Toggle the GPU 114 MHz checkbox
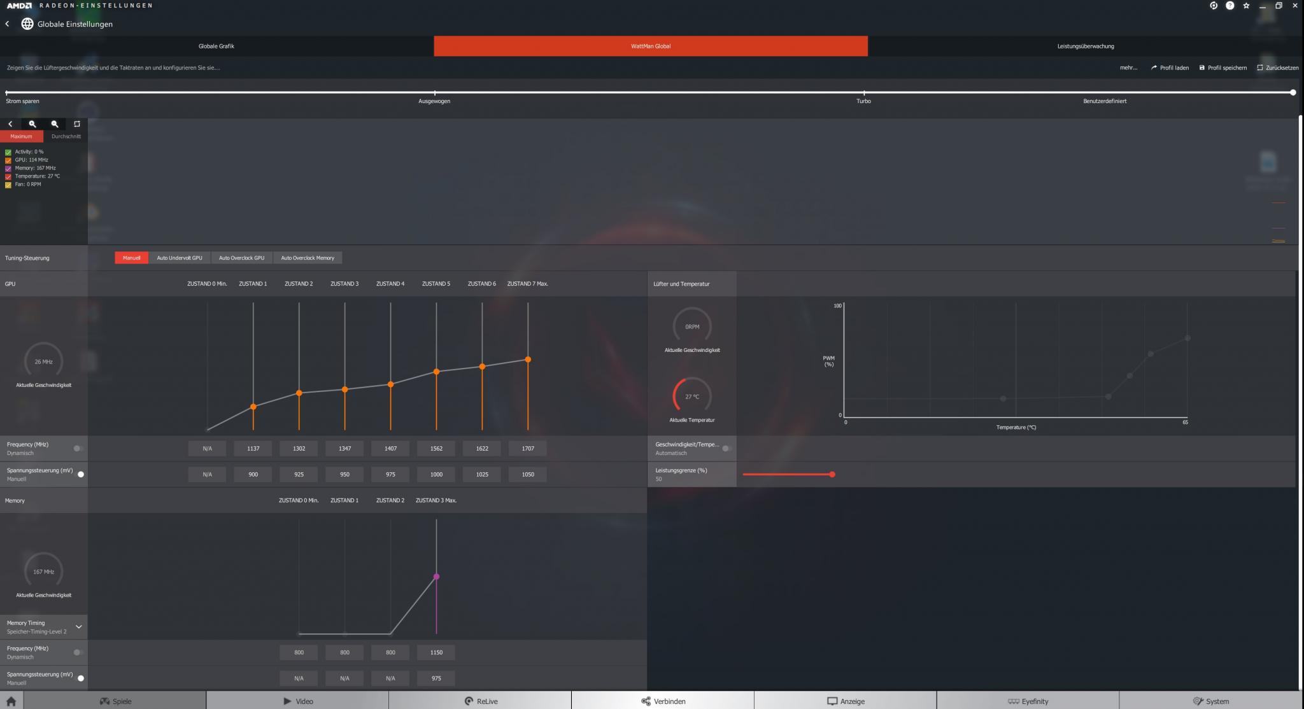 (8, 160)
